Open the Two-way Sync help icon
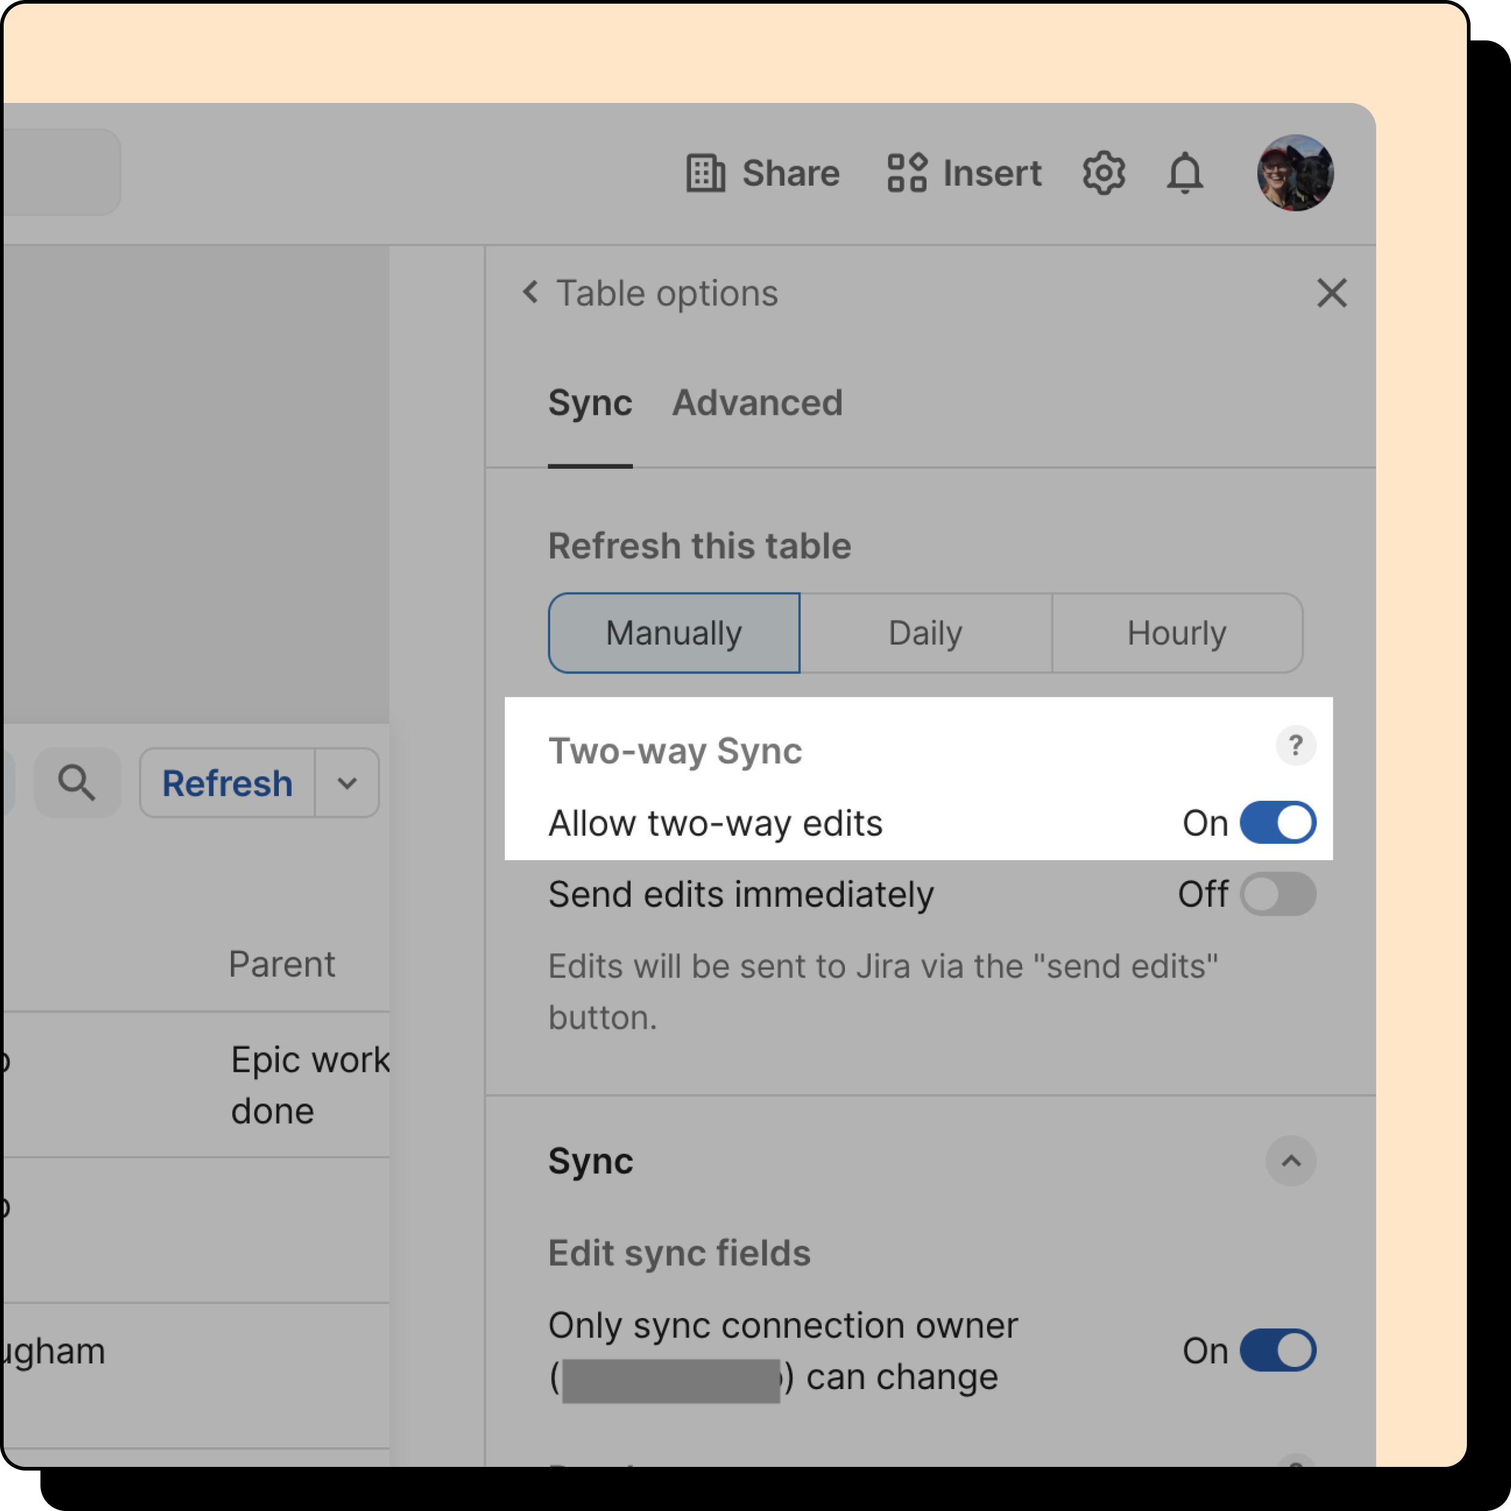 tap(1295, 745)
